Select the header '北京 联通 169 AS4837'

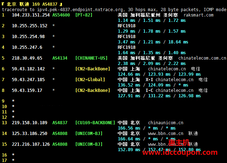[x=32, y=4]
